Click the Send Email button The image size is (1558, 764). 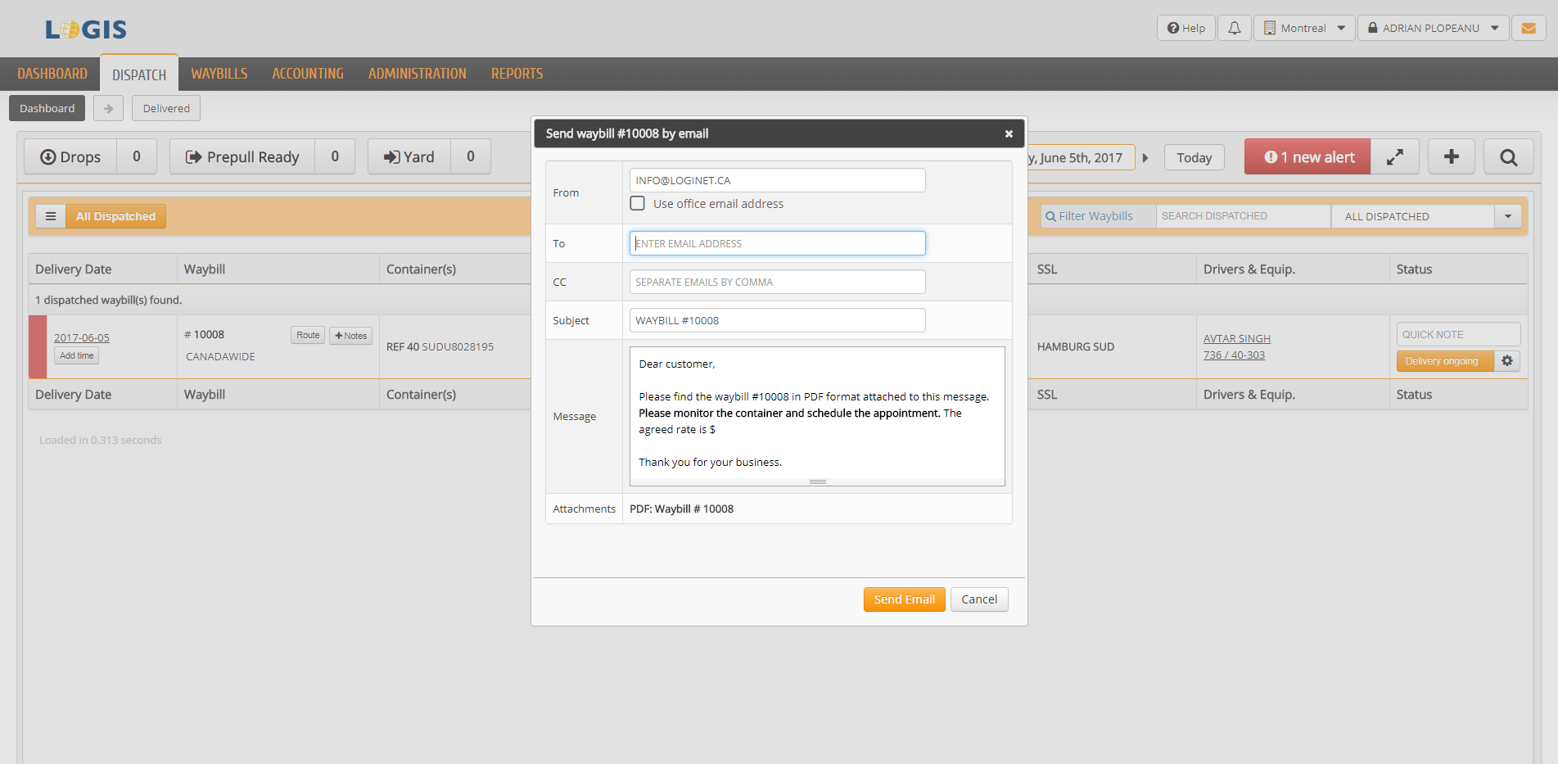coord(904,599)
